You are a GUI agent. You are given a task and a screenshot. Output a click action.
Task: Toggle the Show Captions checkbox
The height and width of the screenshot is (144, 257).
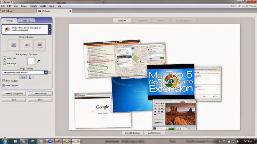point(4,85)
